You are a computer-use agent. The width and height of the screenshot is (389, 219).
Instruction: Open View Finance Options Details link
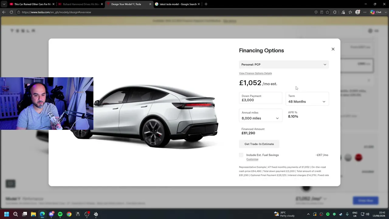coord(255,73)
